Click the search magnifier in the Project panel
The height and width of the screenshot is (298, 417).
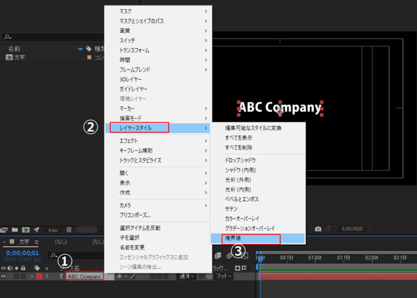(x=7, y=37)
